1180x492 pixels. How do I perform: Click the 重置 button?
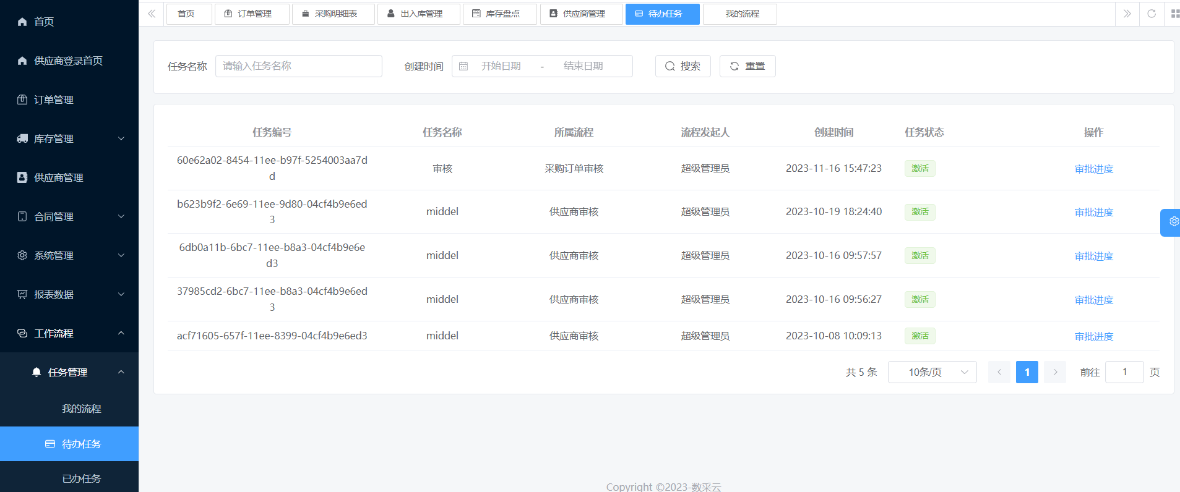(x=747, y=66)
